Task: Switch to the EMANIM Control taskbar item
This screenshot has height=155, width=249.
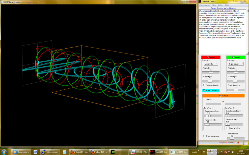Action: (x=158, y=152)
